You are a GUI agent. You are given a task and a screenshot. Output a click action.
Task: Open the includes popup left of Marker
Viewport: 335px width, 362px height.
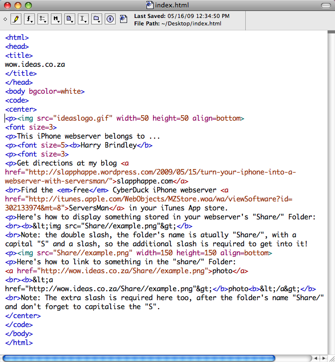point(43,19)
